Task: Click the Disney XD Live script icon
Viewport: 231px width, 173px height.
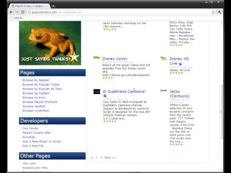Action: coord(164,58)
